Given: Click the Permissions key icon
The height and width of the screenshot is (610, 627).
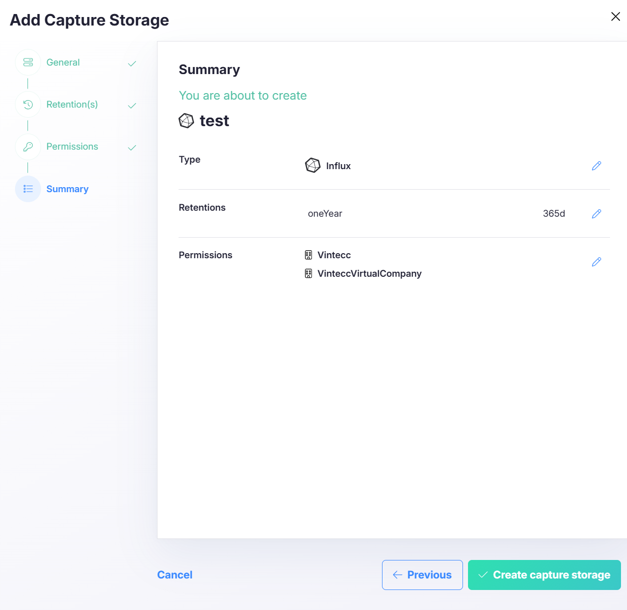Looking at the screenshot, I should coord(28,147).
